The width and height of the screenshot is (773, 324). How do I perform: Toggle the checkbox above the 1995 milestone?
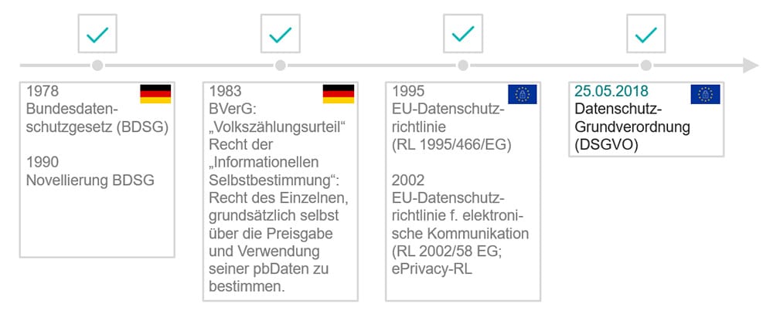463,33
